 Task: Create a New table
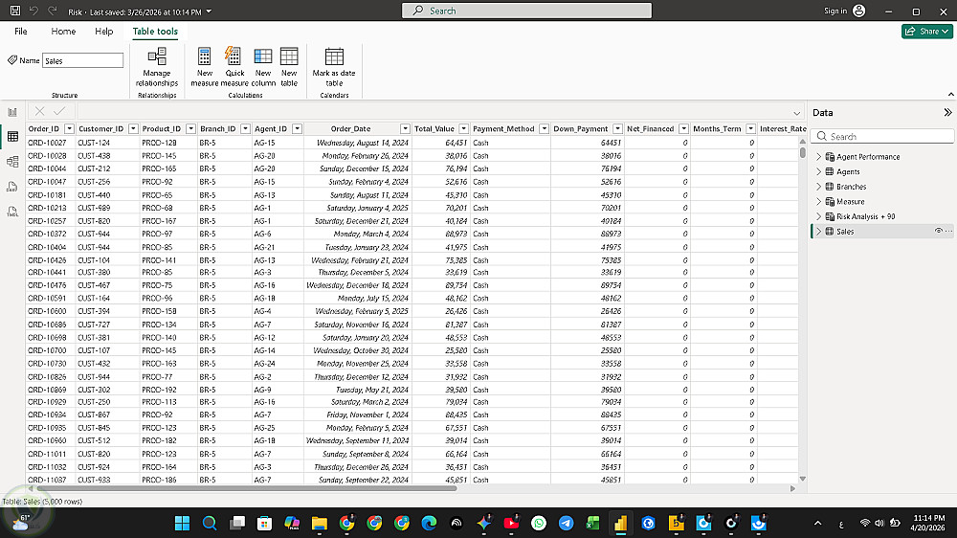(x=289, y=67)
